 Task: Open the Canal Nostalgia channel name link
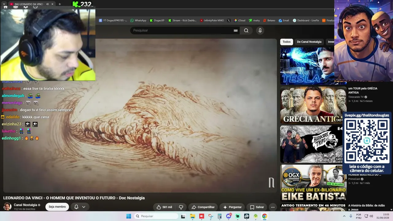click(25, 205)
